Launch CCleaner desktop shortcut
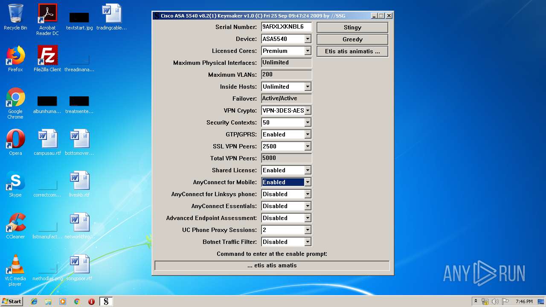Screen dimensions: 546x307 [x=15, y=226]
